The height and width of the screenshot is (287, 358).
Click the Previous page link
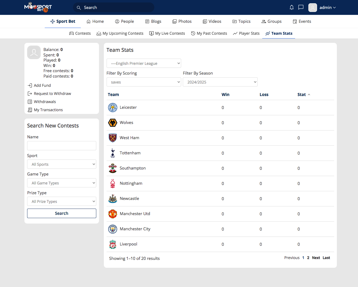292,258
